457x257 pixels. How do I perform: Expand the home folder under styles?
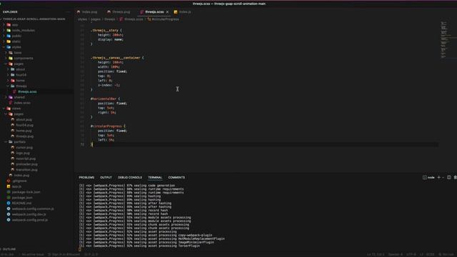tap(8, 81)
